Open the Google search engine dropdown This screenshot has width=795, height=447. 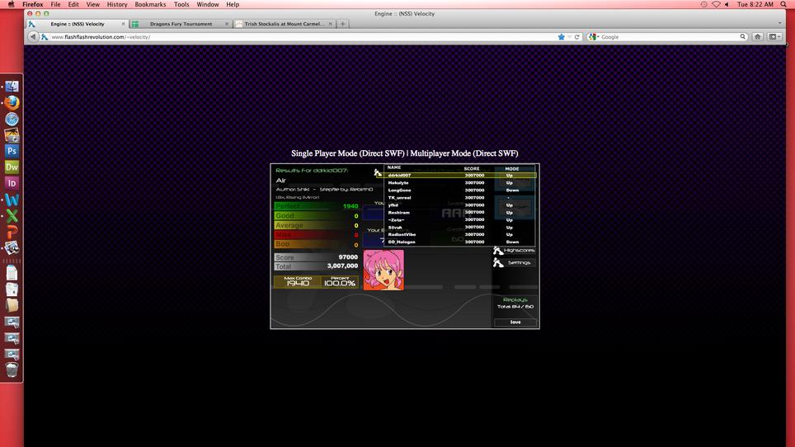[x=595, y=37]
